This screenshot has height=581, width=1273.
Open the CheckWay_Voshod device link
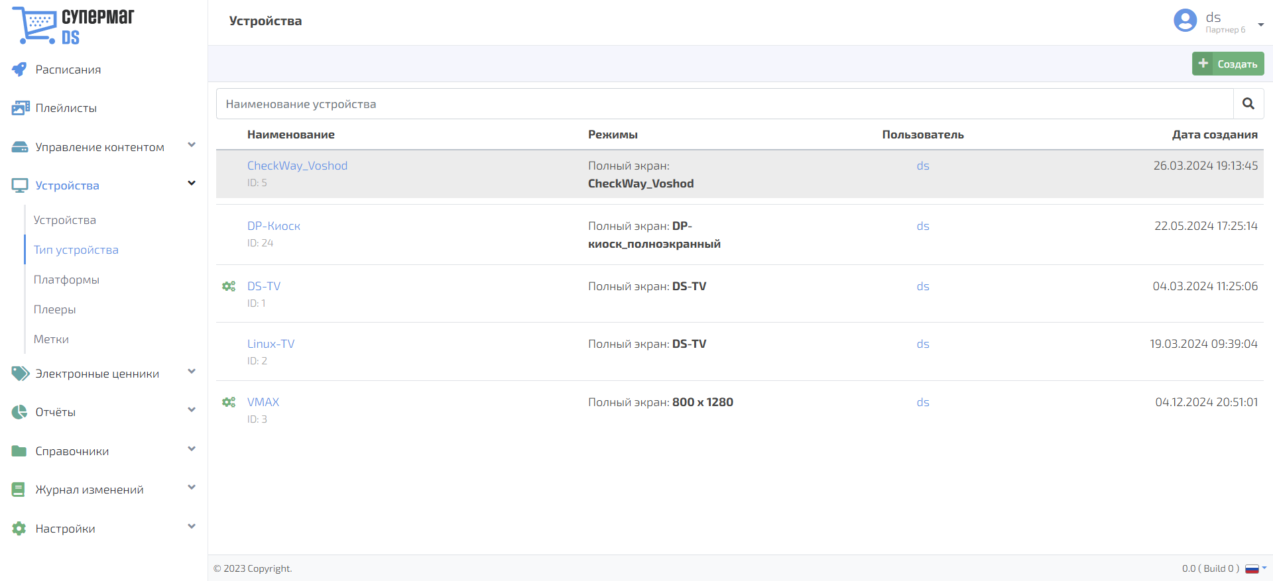click(297, 166)
